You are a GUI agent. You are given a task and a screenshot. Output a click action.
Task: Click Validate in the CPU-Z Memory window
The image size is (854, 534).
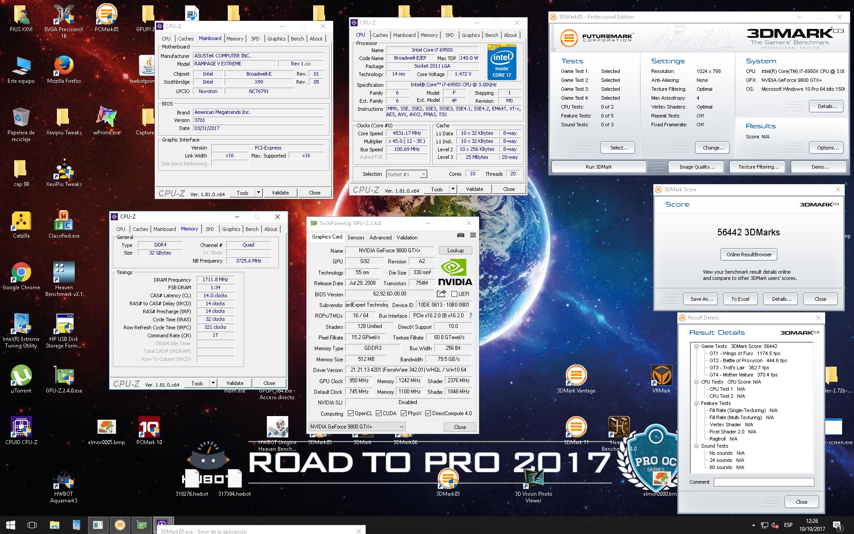[x=235, y=383]
